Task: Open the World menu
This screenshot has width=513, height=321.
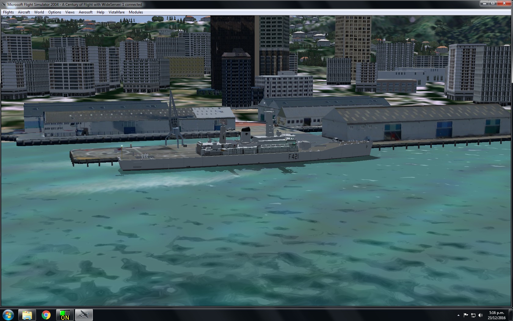Action: [x=39, y=12]
